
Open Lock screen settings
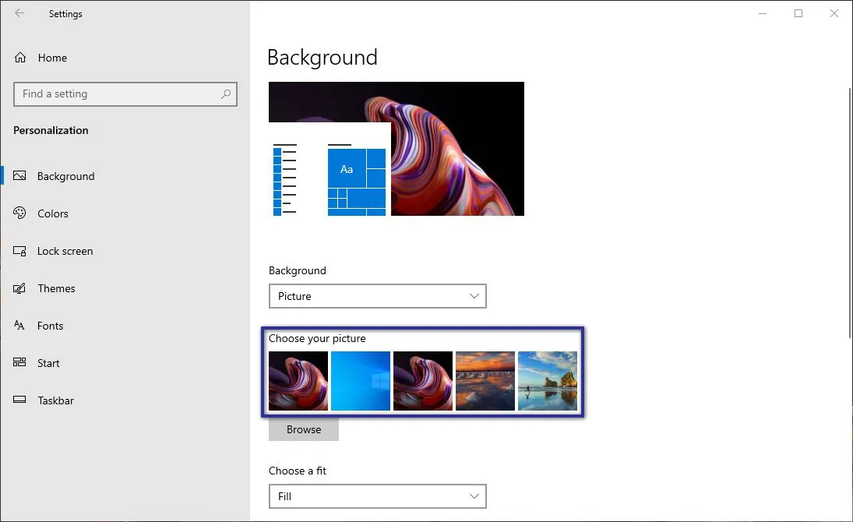coord(19,251)
